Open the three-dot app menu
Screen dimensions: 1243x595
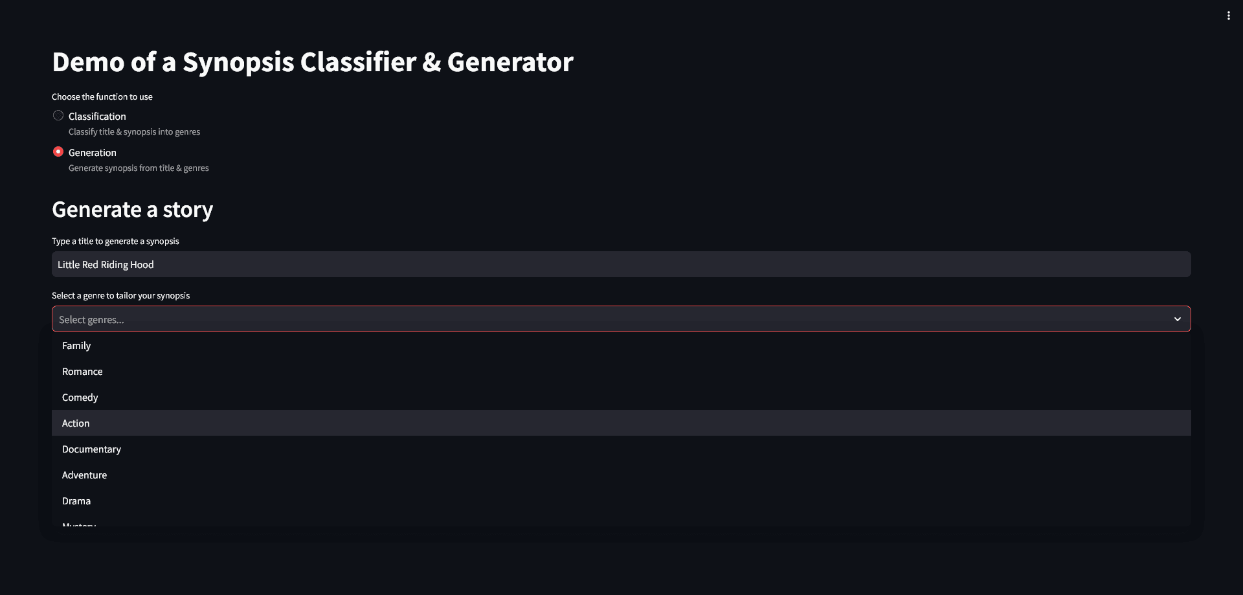(x=1228, y=16)
